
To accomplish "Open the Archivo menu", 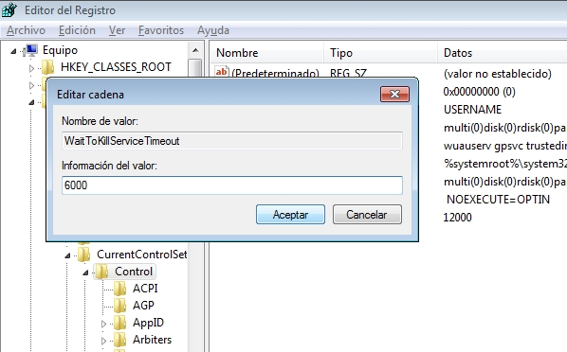I will [26, 30].
